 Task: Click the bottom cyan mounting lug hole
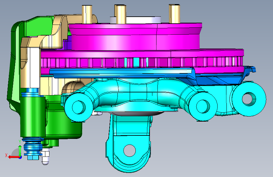[x=129, y=151]
